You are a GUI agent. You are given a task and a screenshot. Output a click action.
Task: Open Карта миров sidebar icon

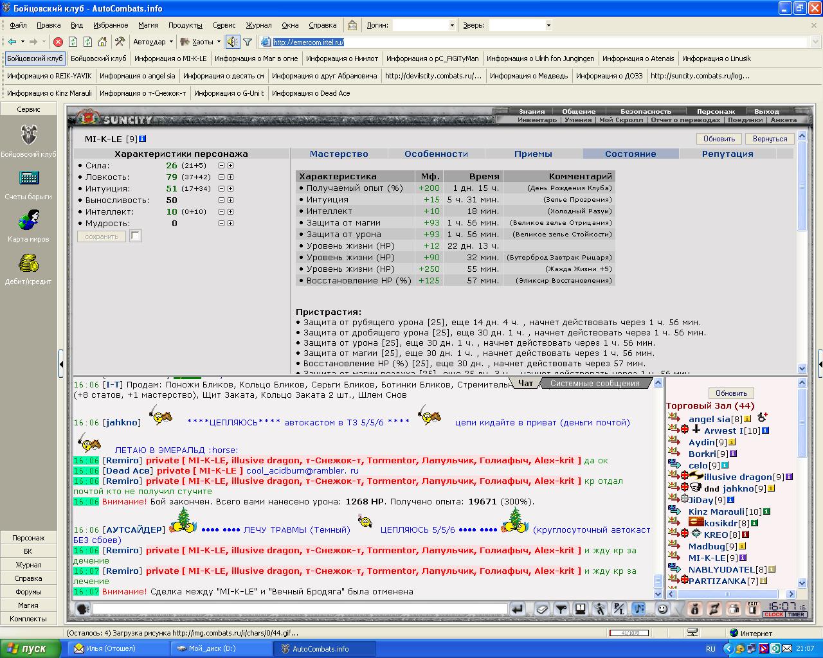coord(29,220)
